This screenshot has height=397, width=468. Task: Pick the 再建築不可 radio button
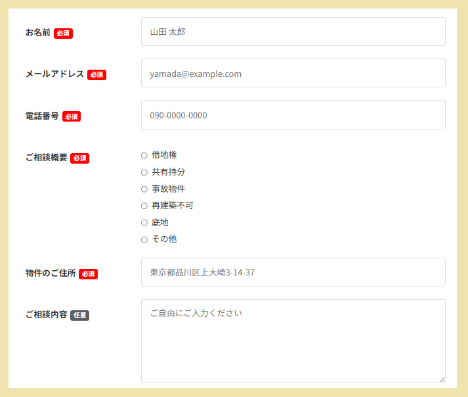click(x=144, y=206)
